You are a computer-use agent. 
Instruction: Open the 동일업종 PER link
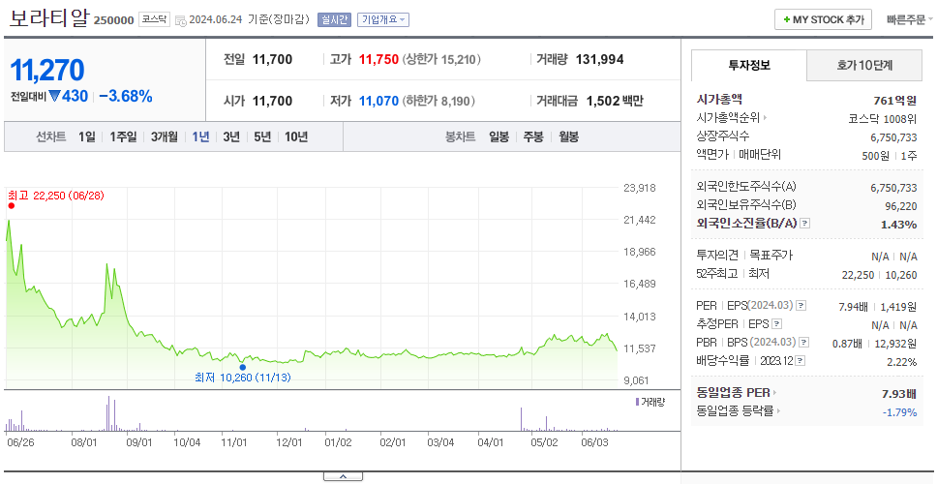pyautogui.click(x=733, y=393)
